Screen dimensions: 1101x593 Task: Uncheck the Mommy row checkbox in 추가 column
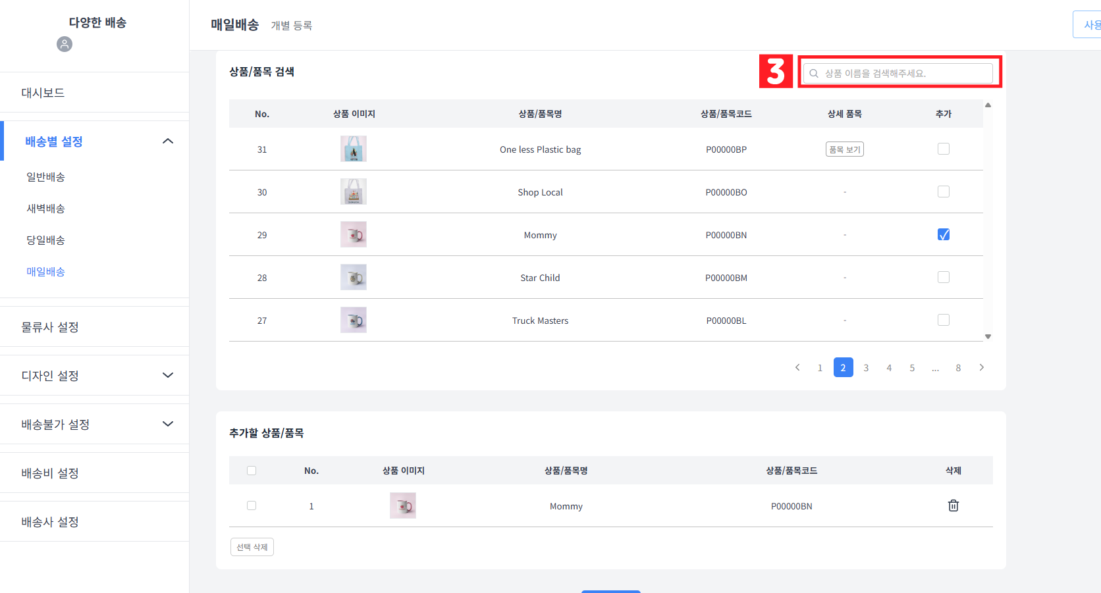(944, 234)
